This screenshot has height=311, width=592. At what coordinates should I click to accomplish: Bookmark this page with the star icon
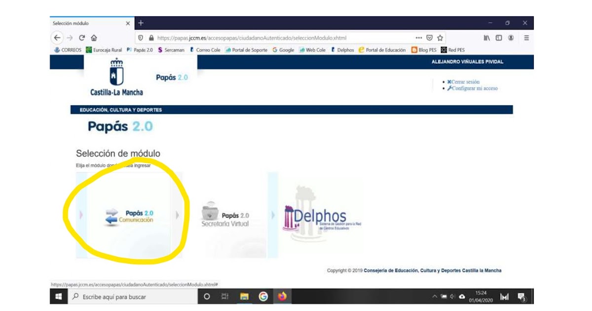coord(440,38)
